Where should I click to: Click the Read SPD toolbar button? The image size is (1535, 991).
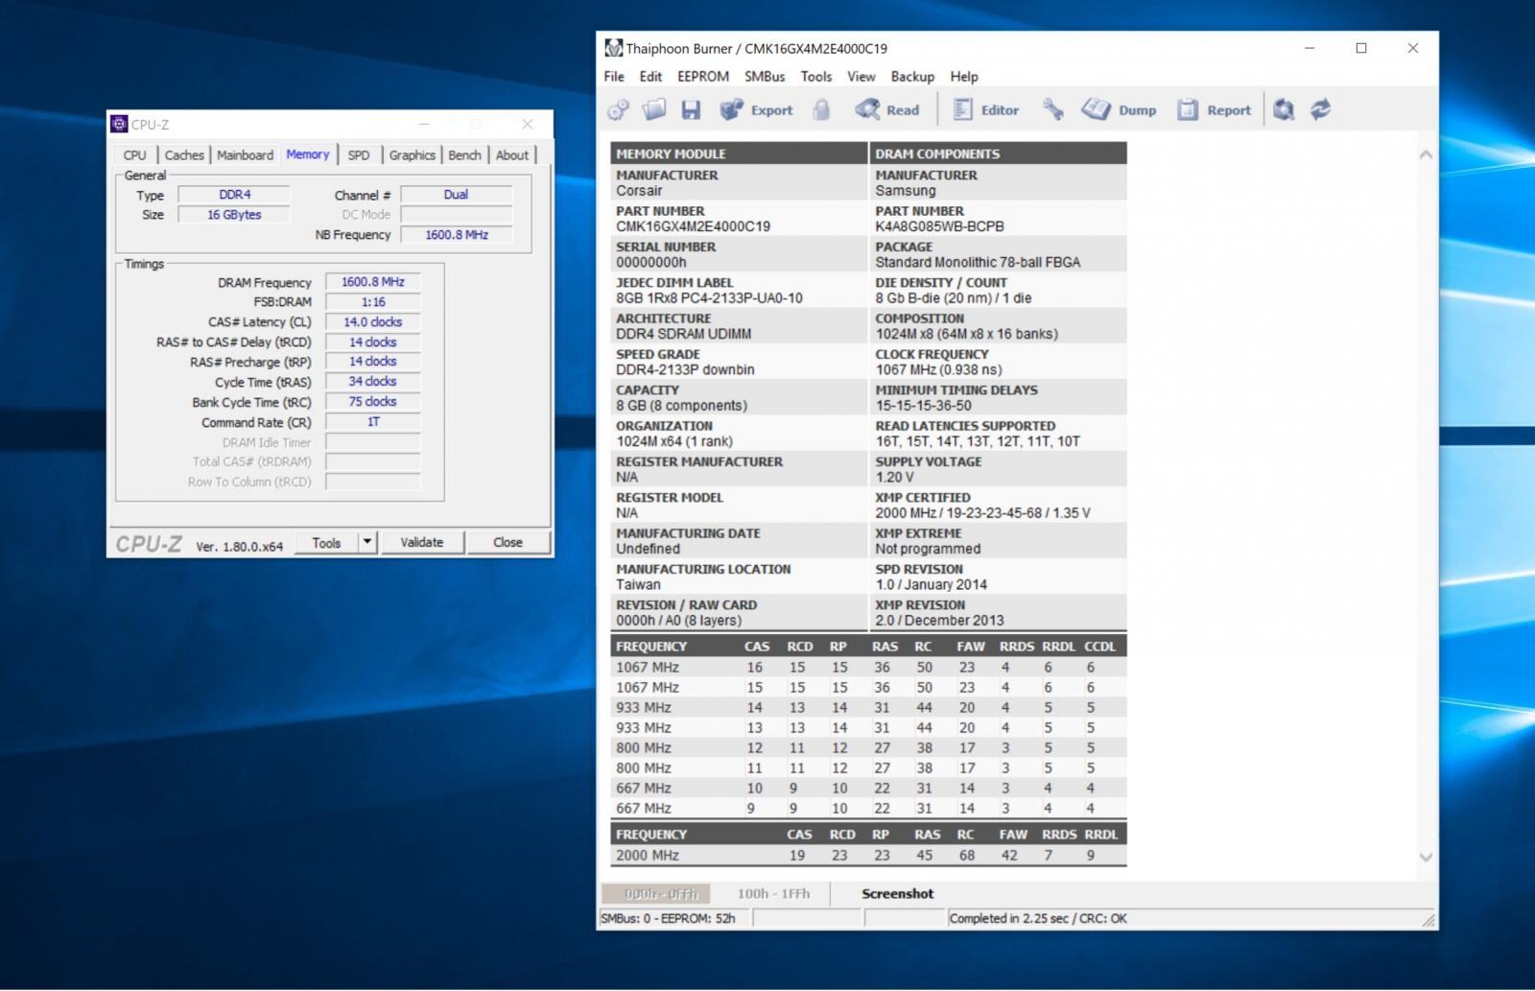887,110
